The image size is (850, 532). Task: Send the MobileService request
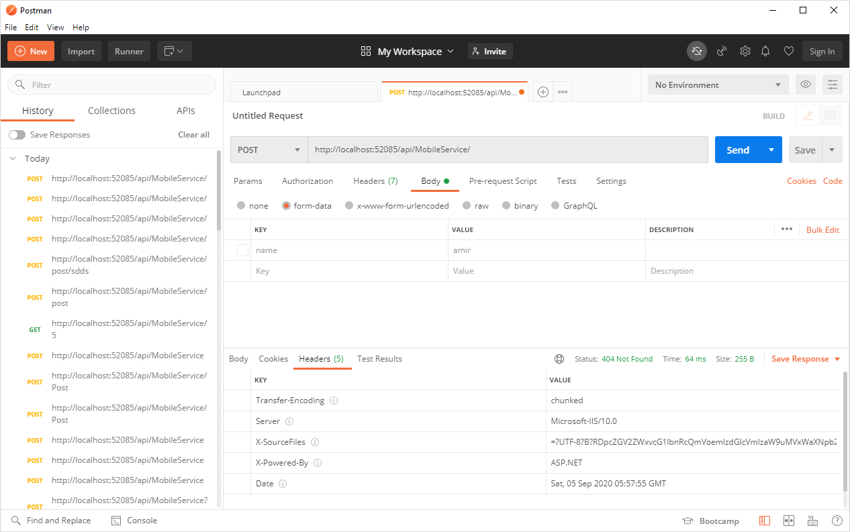[x=737, y=149]
